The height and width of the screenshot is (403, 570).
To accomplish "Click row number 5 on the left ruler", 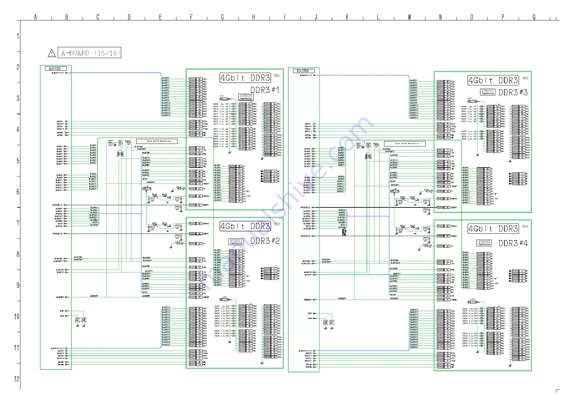I will [18, 161].
